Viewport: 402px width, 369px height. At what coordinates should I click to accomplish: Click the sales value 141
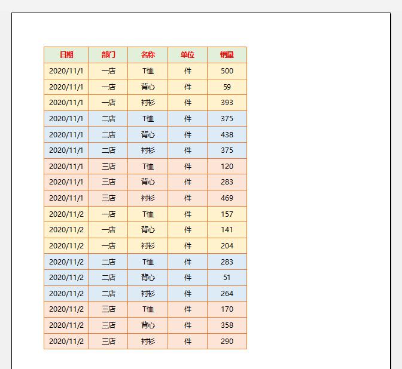[x=227, y=230]
